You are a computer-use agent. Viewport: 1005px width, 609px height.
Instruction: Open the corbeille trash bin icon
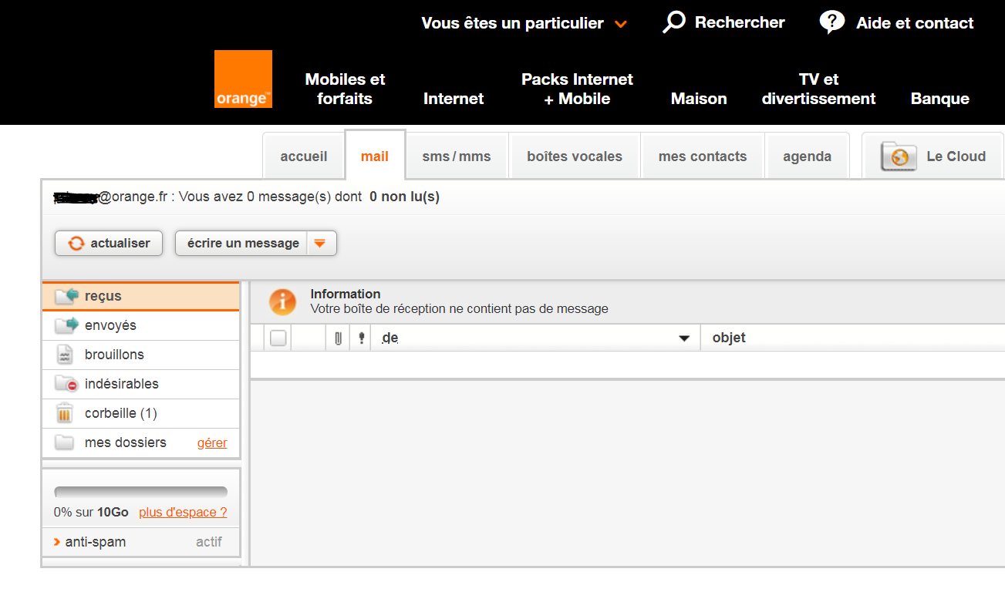[x=65, y=412]
